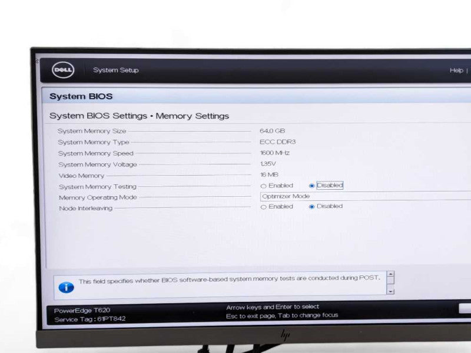Image resolution: width=471 pixels, height=353 pixels.
Task: Click Arrow keys and Enter to select hint
Action: (273, 307)
